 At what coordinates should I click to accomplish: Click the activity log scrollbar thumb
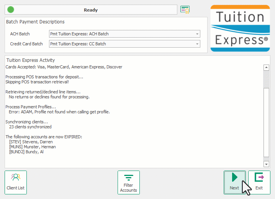point(266,123)
